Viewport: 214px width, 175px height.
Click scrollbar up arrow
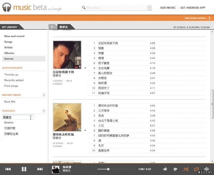click(x=212, y=32)
